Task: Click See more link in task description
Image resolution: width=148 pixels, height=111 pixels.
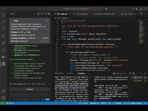Action: tap(44, 29)
